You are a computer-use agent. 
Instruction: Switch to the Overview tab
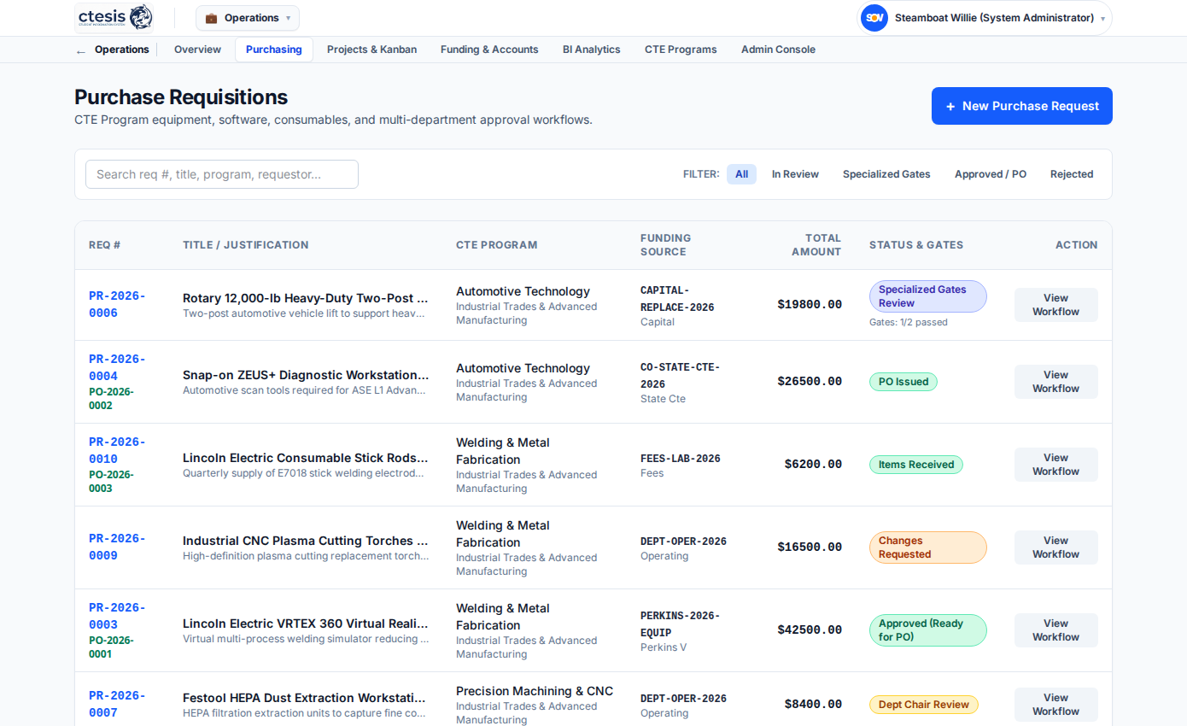(x=197, y=50)
